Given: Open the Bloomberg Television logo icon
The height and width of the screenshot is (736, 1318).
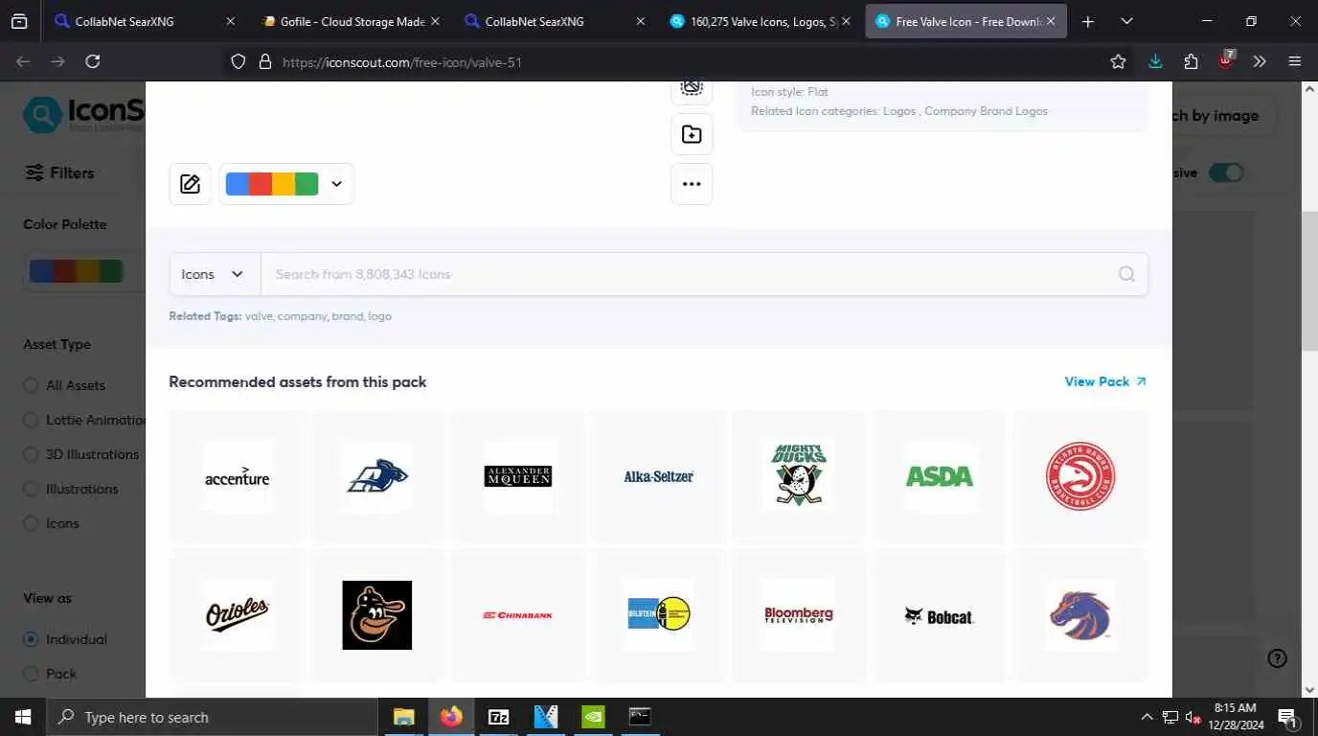Looking at the screenshot, I should [799, 615].
